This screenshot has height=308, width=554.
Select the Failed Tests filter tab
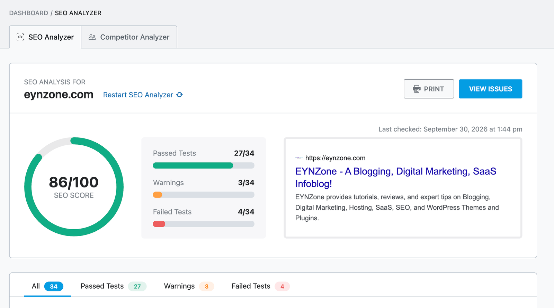261,286
